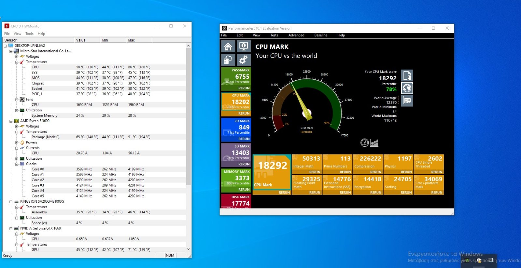Click the KINGSTON SA2000M81000G drive icon

pyautogui.click(x=16, y=202)
